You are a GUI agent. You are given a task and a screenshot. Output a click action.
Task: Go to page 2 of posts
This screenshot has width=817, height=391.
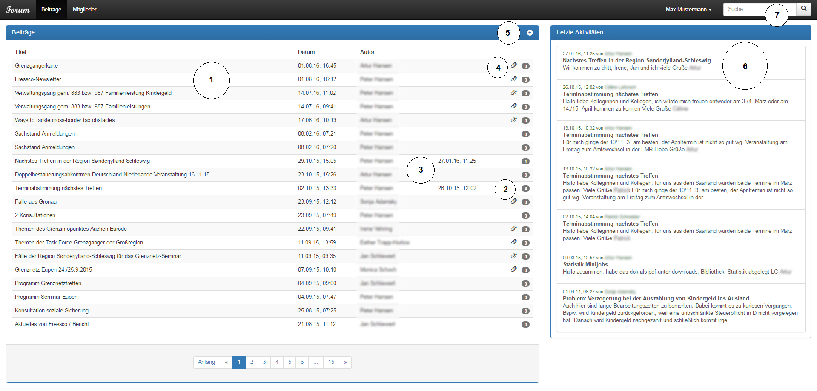coord(252,362)
